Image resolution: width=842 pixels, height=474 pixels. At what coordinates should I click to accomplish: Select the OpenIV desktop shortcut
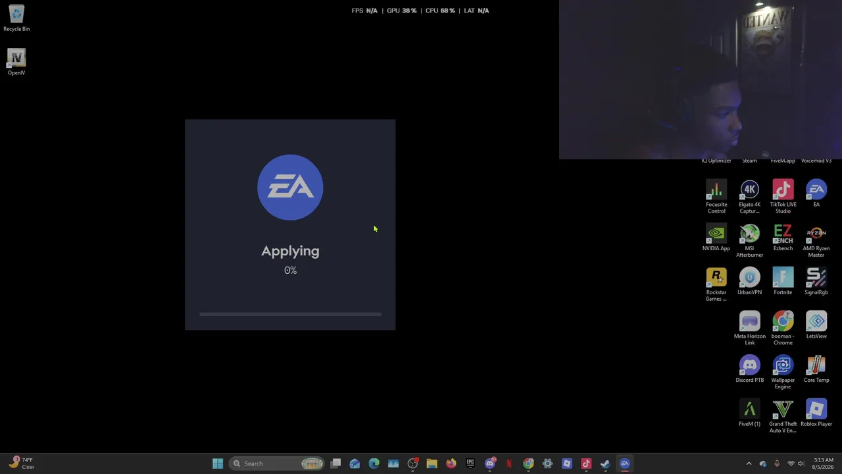pyautogui.click(x=16, y=63)
